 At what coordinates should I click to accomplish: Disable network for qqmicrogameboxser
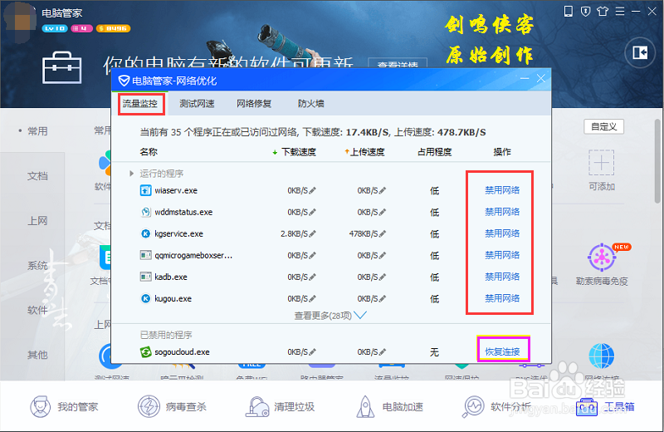502,255
